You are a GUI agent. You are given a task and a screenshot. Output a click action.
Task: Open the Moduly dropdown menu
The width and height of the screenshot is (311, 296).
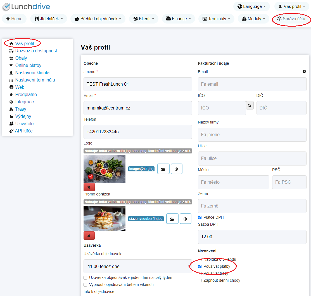(x=253, y=19)
